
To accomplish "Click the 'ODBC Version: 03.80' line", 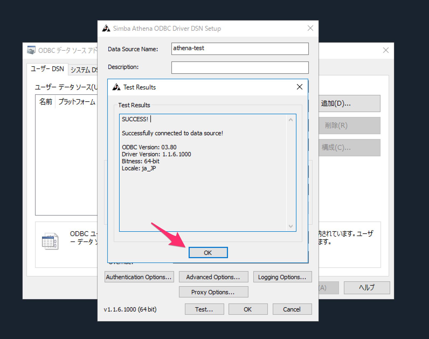I will pyautogui.click(x=149, y=147).
